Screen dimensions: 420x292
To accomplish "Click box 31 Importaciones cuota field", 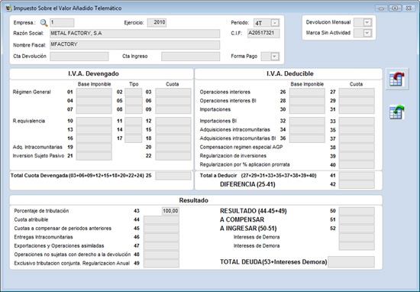I will tap(357, 109).
